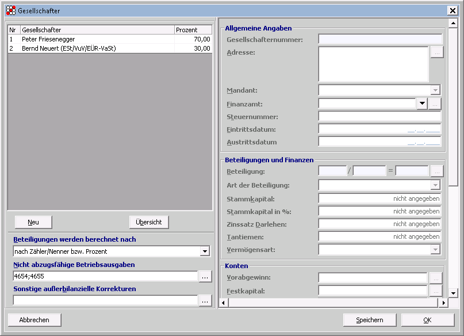Image resolution: width=464 pixels, height=336 pixels.
Task: Open the Festkapital account picker button
Action: coord(436,291)
